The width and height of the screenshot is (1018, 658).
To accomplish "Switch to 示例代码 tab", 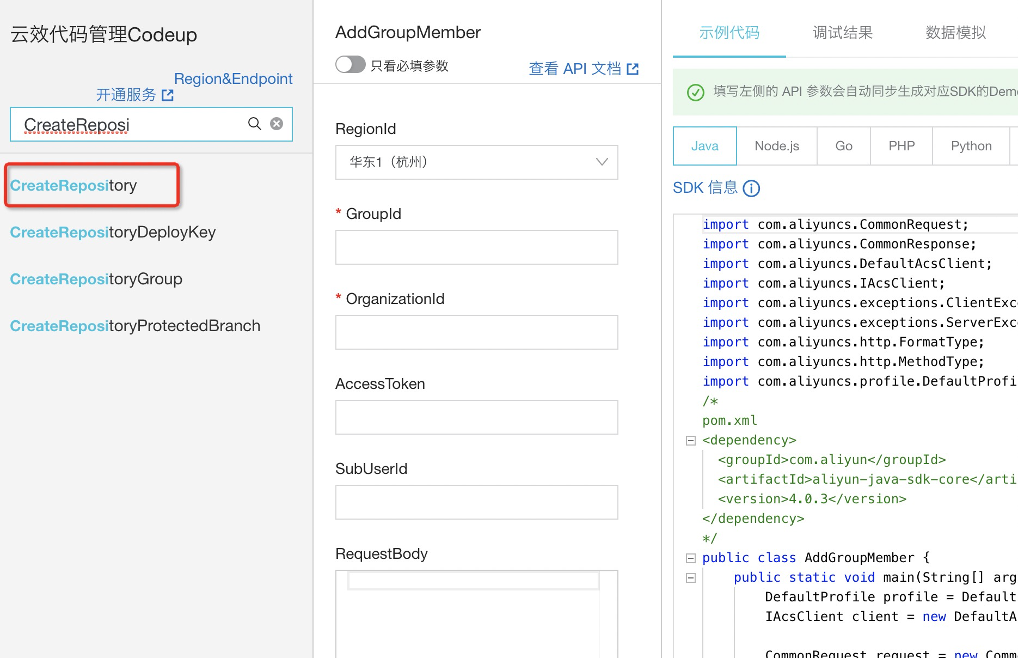I will 729,33.
